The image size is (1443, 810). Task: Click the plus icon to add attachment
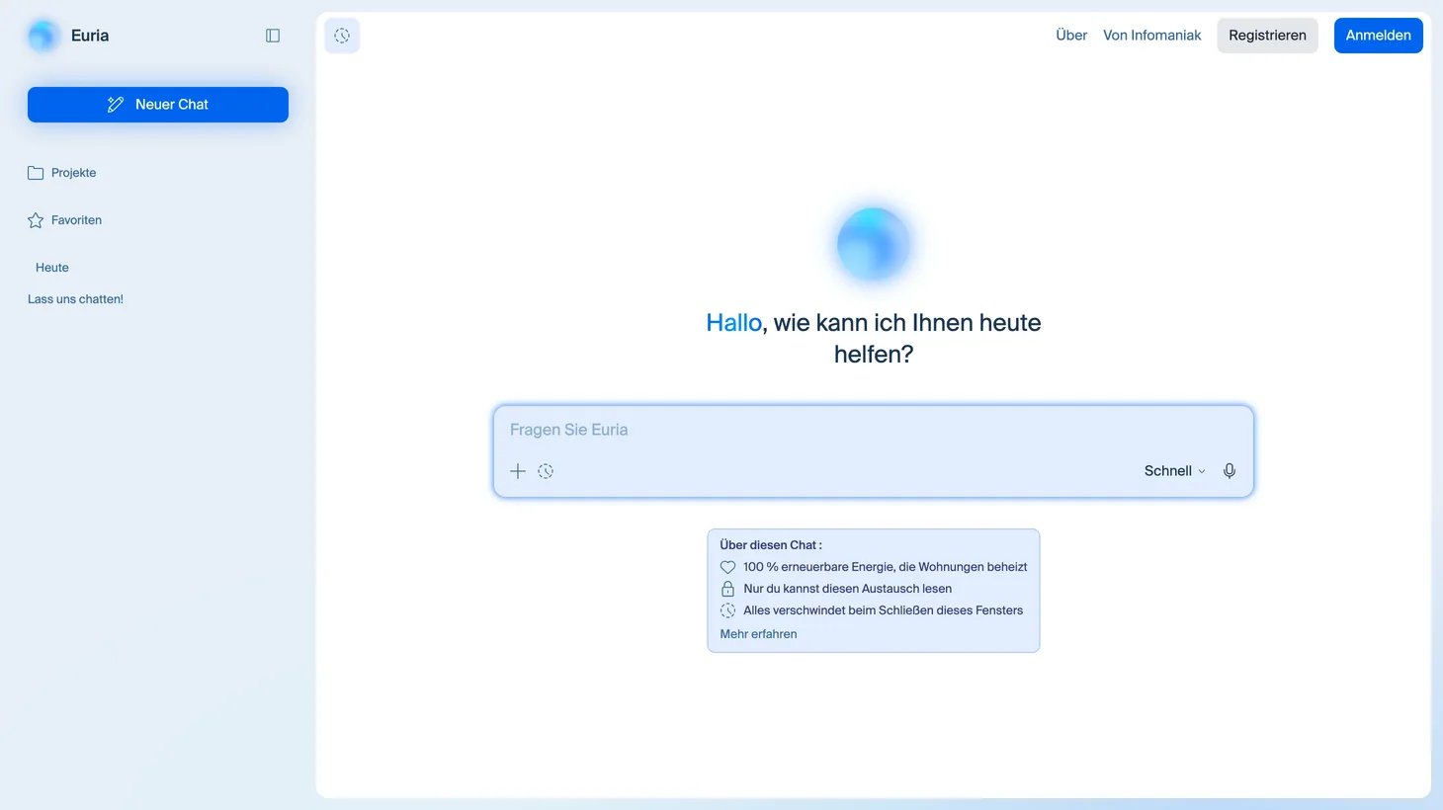518,471
